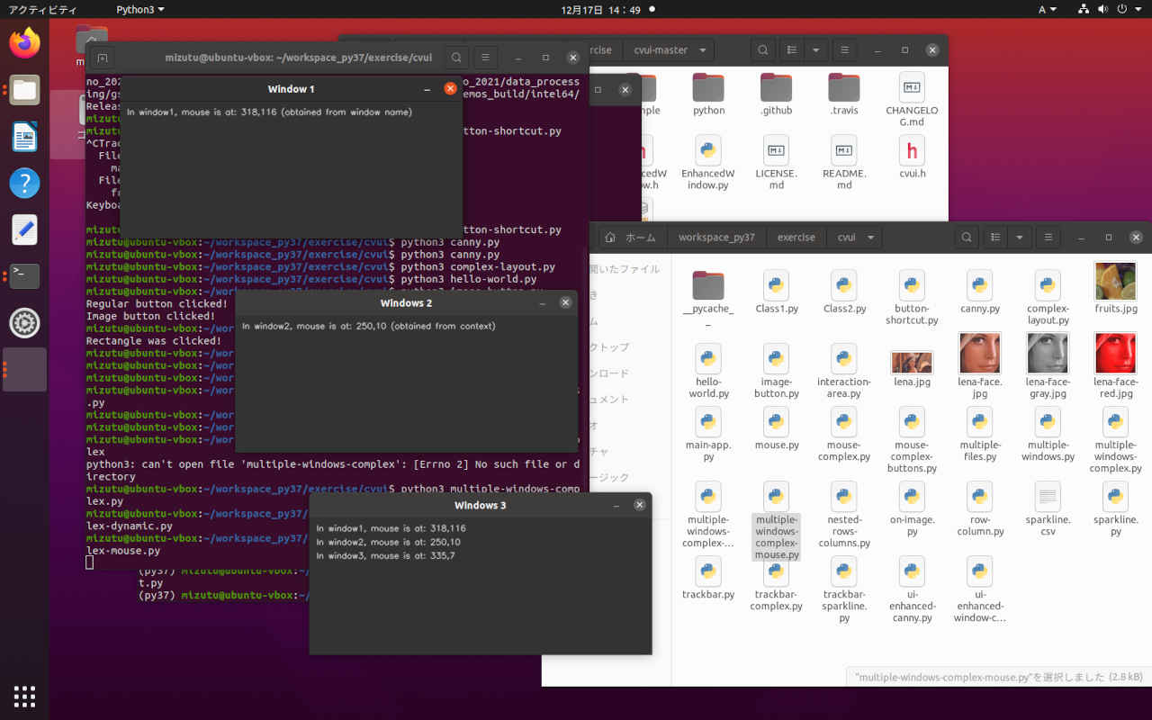Expand the cvui path dropdown arrow
The image size is (1152, 720).
[x=870, y=238]
